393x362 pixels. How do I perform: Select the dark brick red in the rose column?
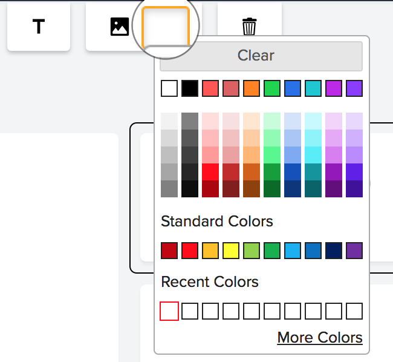(231, 172)
